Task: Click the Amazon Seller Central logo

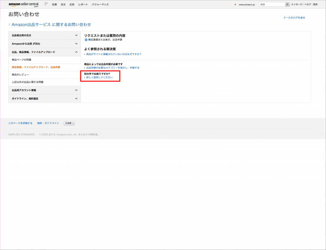Action: point(24,4)
